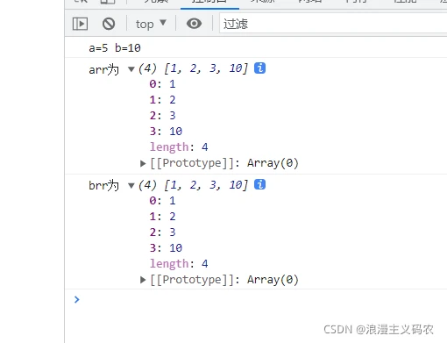Screen dimensions: 447x343
Task: Click the info icon beside arr array
Action: point(259,68)
